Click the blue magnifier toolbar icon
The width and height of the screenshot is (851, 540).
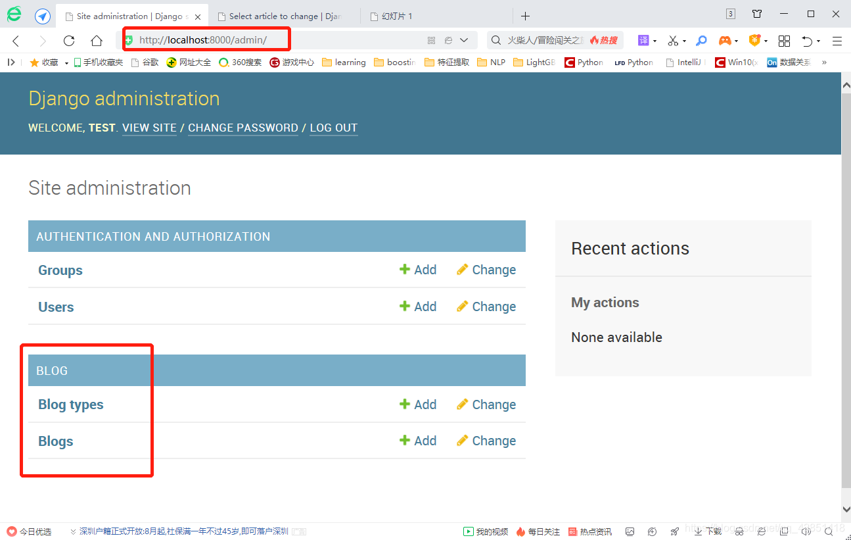(x=702, y=41)
